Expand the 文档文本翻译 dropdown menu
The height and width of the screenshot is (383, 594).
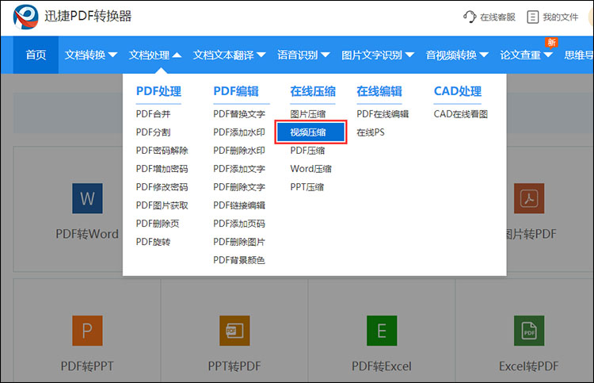coord(229,55)
